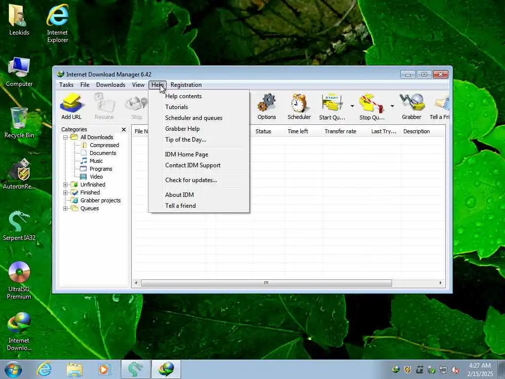Expand the Finished tree node
Image resolution: width=505 pixels, height=379 pixels.
(x=66, y=193)
